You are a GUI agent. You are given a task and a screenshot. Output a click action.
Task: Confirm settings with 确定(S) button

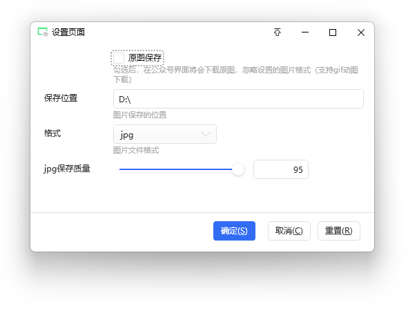[x=234, y=231]
